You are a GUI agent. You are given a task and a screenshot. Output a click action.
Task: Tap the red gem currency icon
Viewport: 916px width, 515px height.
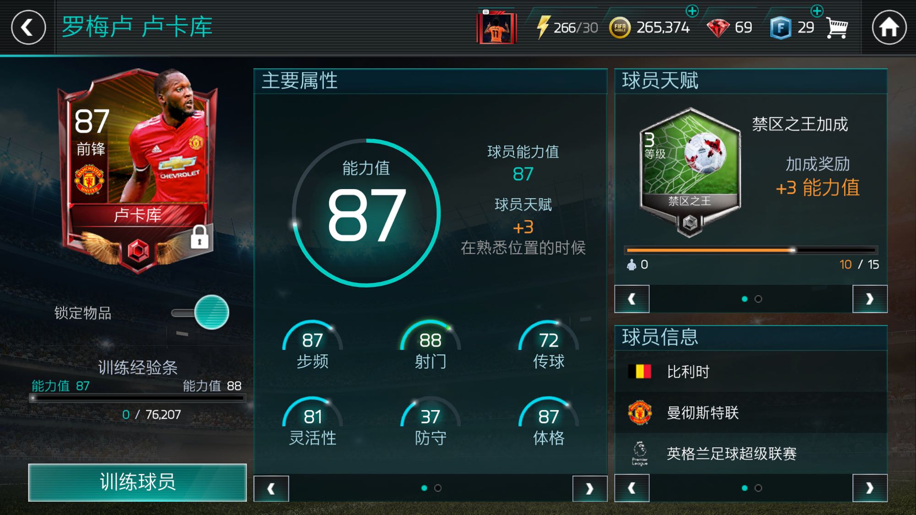tap(718, 28)
